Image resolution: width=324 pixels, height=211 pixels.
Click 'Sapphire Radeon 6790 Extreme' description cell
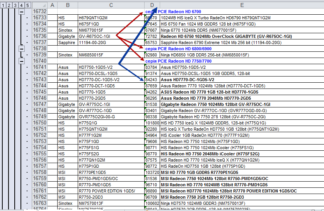pyautogui.click(x=242, y=43)
